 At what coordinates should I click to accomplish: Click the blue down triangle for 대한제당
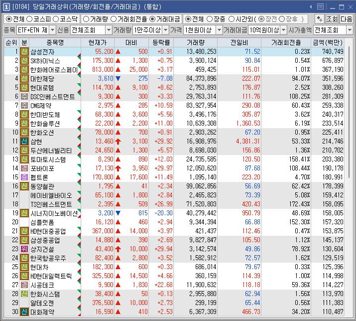click(x=118, y=79)
